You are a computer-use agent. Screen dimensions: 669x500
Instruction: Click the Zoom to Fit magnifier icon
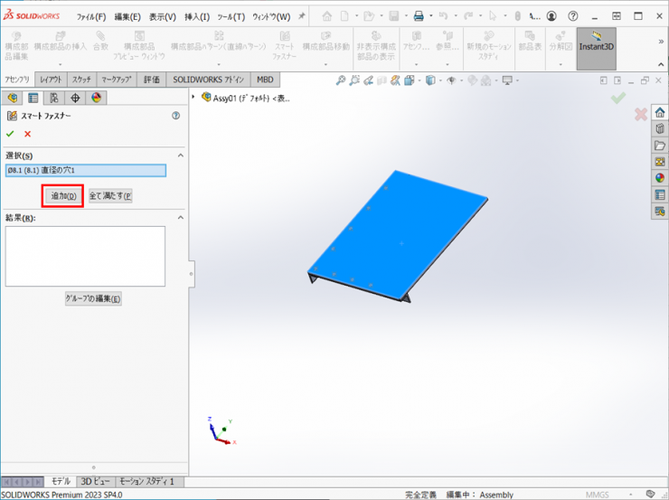coord(341,80)
